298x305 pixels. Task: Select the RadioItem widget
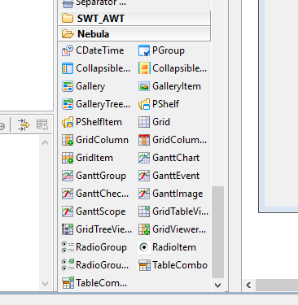click(167, 247)
